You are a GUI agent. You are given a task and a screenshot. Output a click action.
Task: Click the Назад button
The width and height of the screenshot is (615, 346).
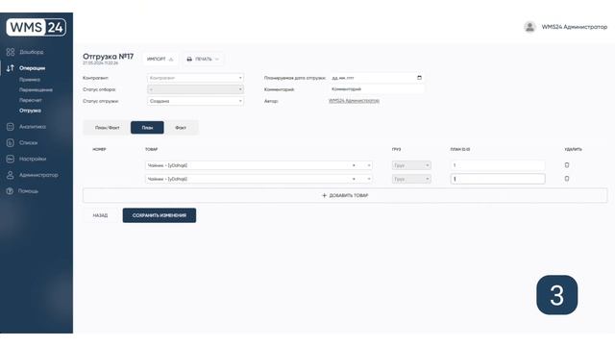tap(100, 215)
